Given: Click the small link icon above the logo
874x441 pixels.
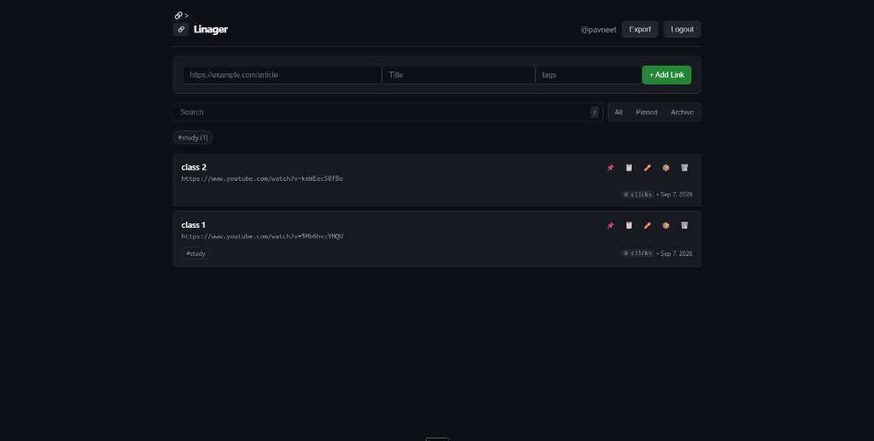Looking at the screenshot, I should click(178, 15).
